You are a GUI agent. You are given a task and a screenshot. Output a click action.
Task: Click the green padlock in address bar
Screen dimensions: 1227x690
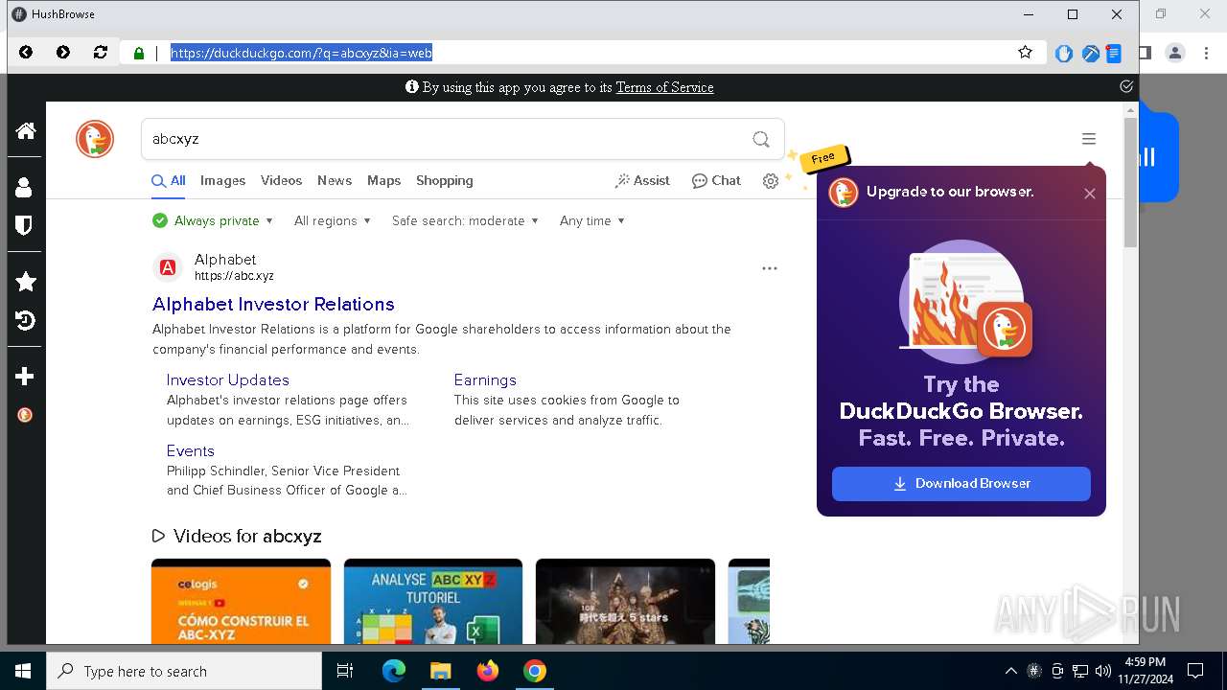point(139,54)
